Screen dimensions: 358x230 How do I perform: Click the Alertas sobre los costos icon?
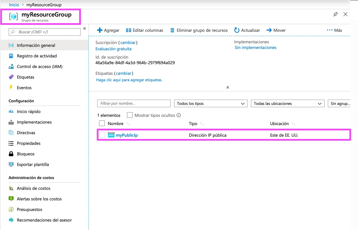coord(11,199)
